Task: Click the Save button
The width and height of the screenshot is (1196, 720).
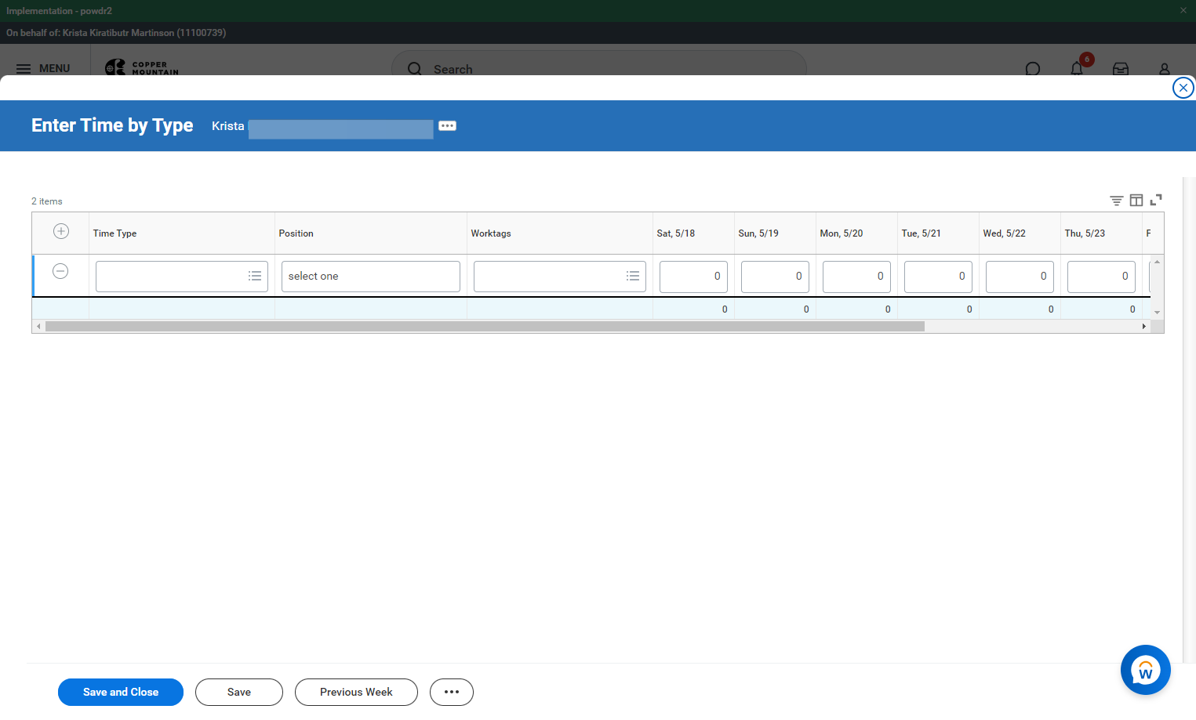Action: point(239,692)
